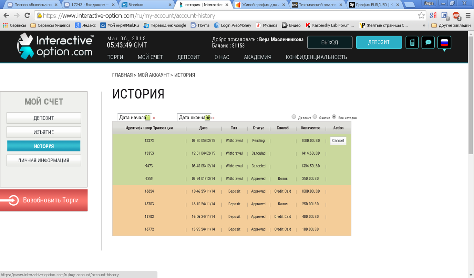
Task: Select the Вся история radio option
Action: point(334,117)
